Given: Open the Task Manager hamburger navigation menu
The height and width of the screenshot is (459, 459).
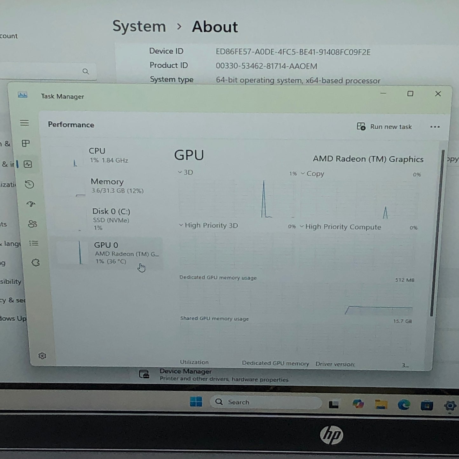Looking at the screenshot, I should pyautogui.click(x=24, y=123).
